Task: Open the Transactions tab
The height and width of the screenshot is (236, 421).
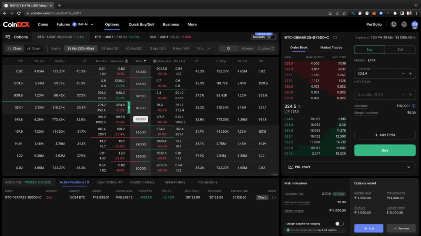Action: coord(207,182)
